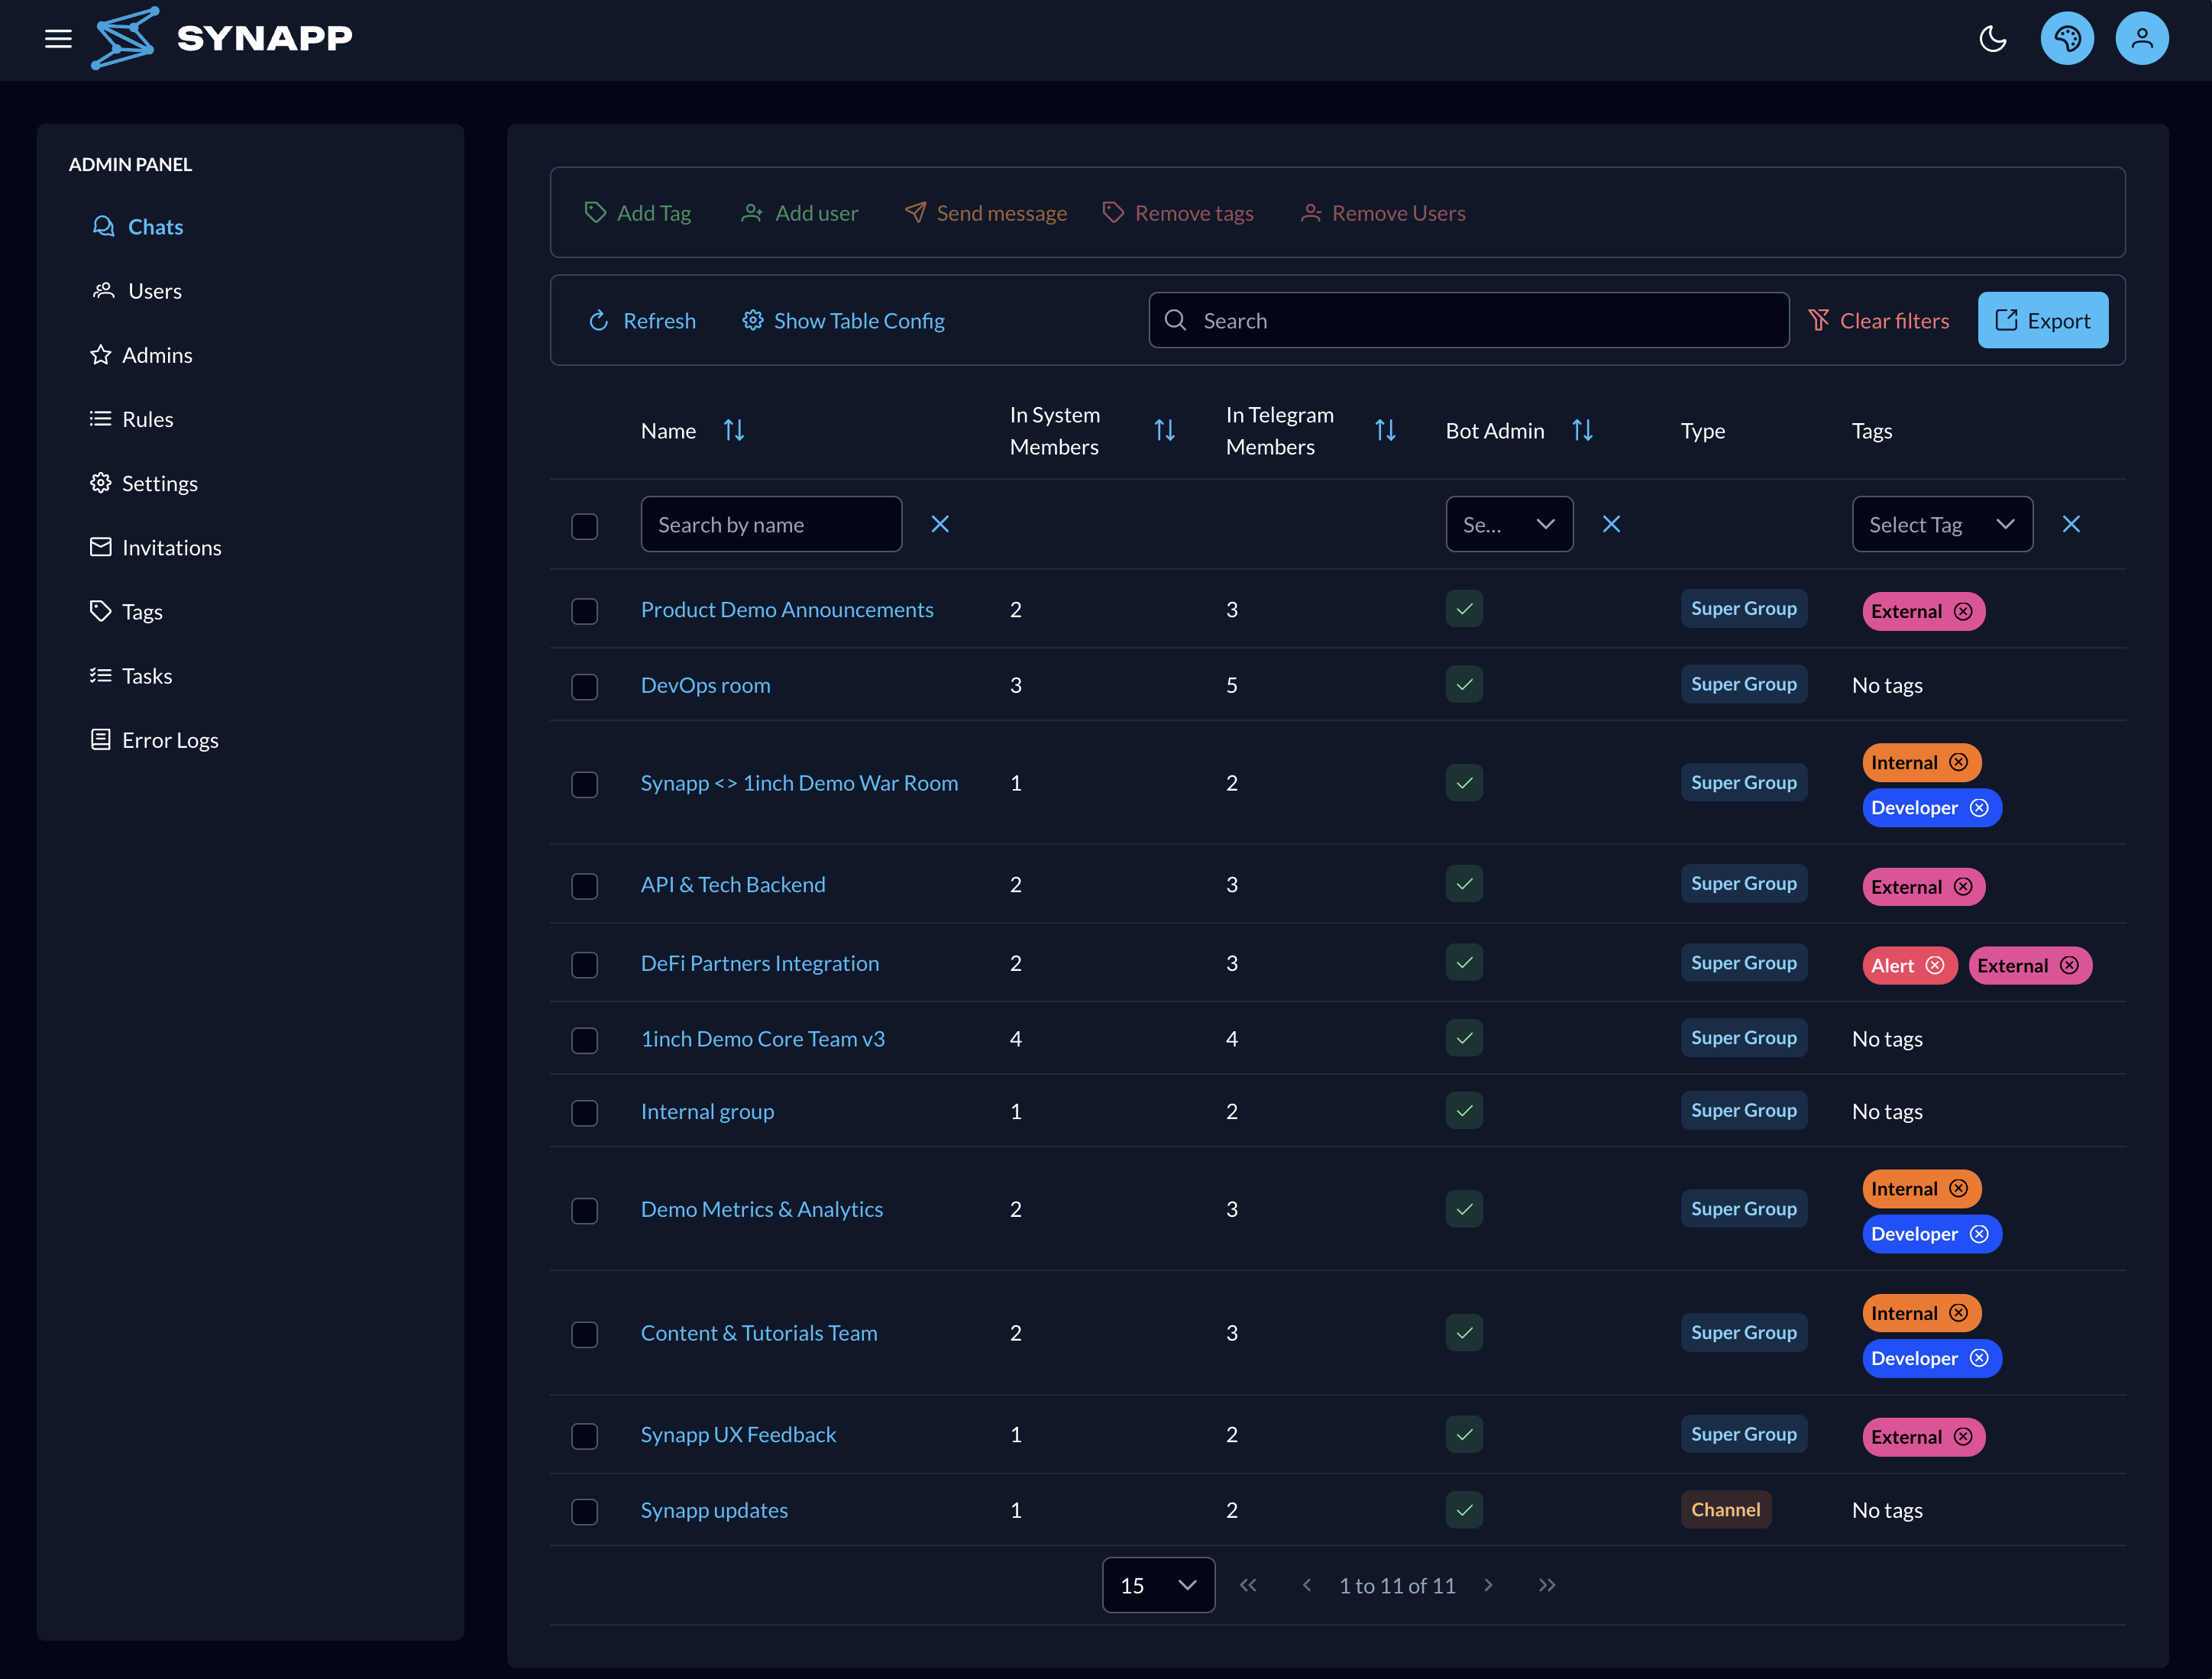Open the DeFi Partners Integration chat link
2212x1679 pixels.
coord(760,963)
